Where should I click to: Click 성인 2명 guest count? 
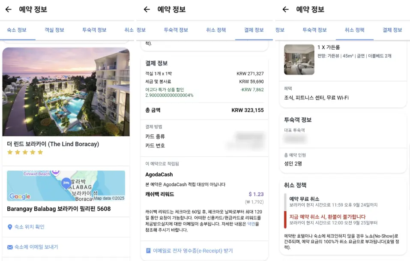point(293,164)
